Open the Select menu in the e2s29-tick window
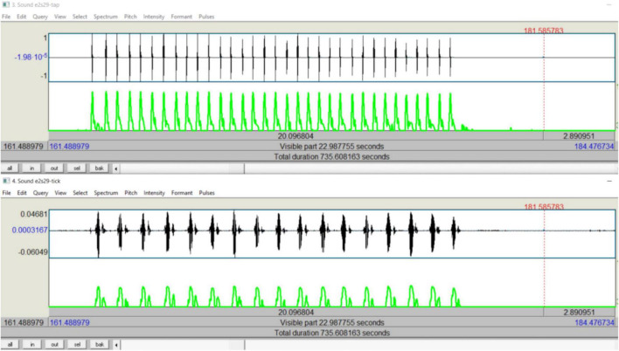 pos(80,192)
